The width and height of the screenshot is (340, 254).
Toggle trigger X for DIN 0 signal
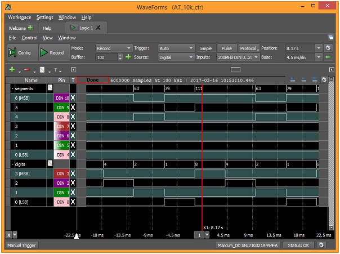(73, 202)
